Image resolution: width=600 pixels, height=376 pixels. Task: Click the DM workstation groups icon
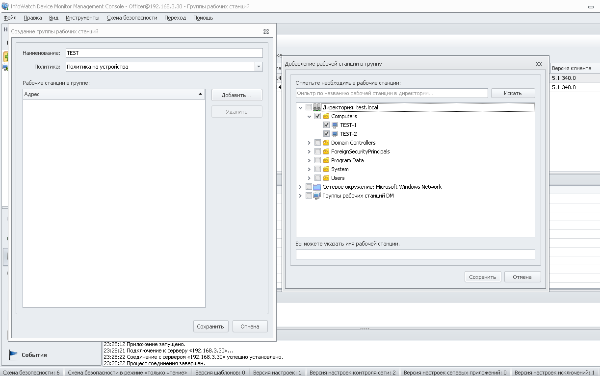[317, 196]
